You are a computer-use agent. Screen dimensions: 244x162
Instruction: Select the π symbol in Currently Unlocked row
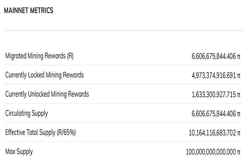pos(239,95)
